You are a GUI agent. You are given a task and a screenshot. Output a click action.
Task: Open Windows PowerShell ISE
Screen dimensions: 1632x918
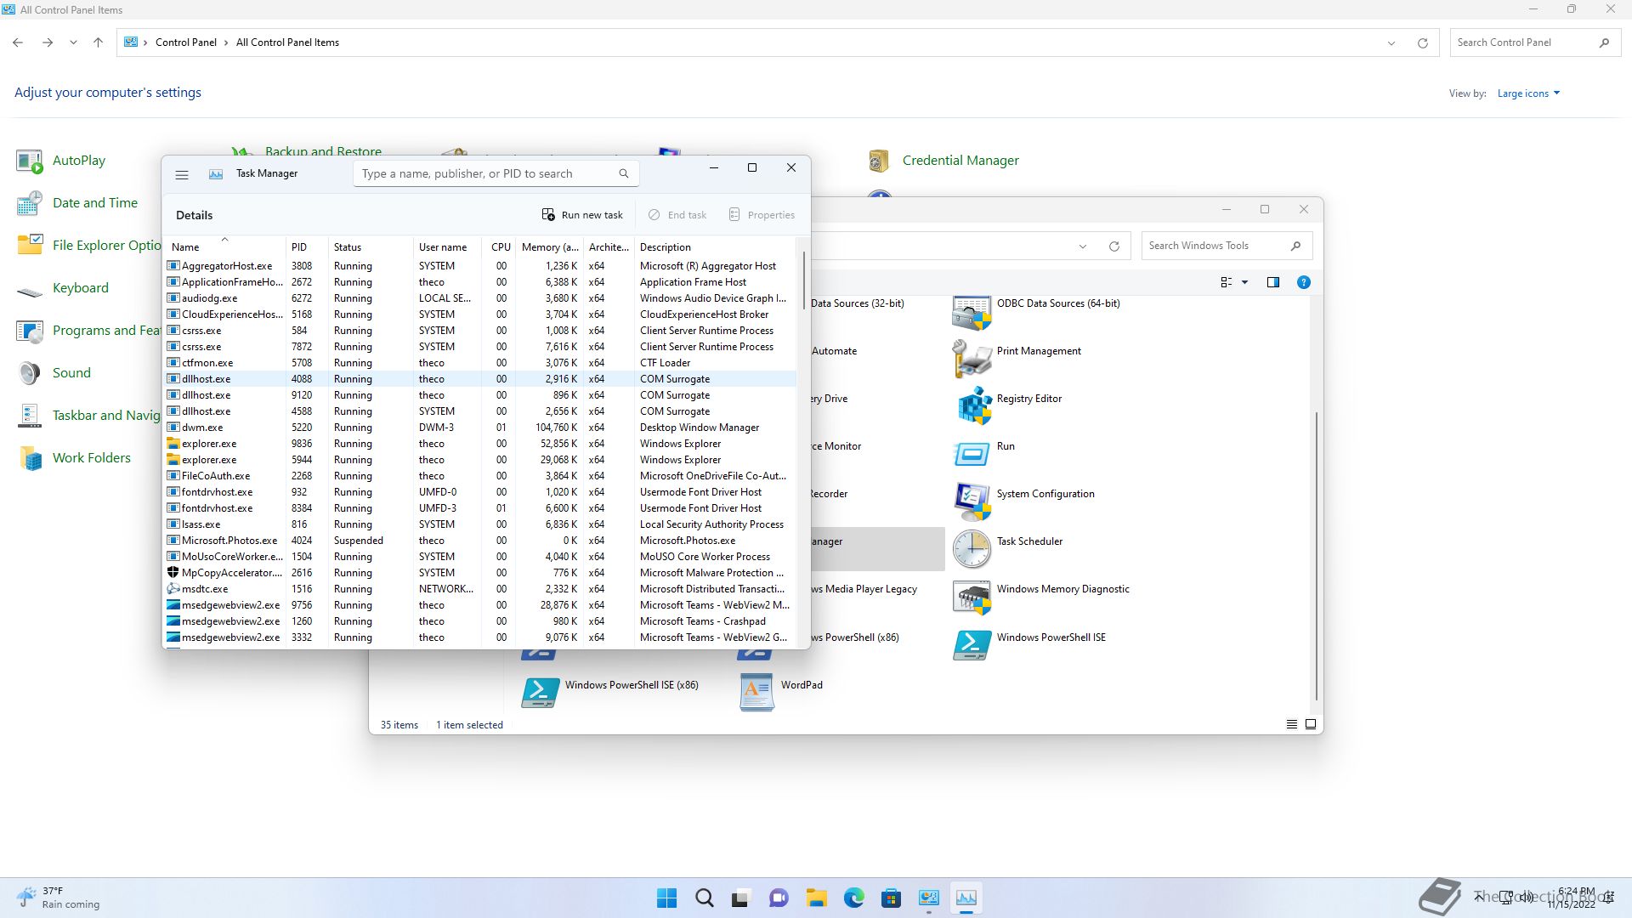pyautogui.click(x=1030, y=643)
